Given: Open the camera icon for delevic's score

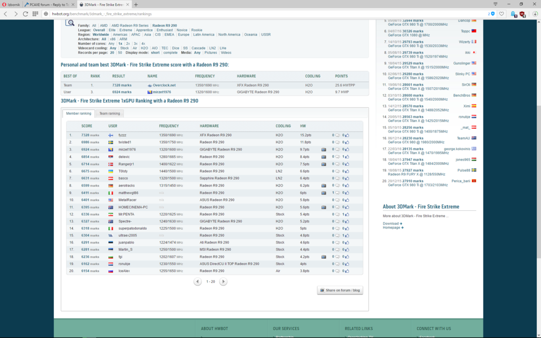Looking at the screenshot, I should click(324, 157).
